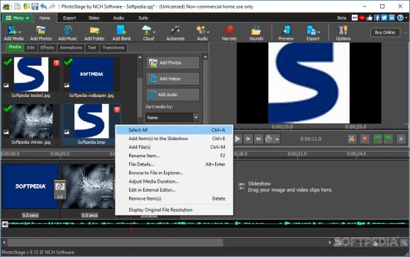The width and height of the screenshot is (410, 257).
Task: Start recording with the Narrate button
Action: [x=229, y=33]
